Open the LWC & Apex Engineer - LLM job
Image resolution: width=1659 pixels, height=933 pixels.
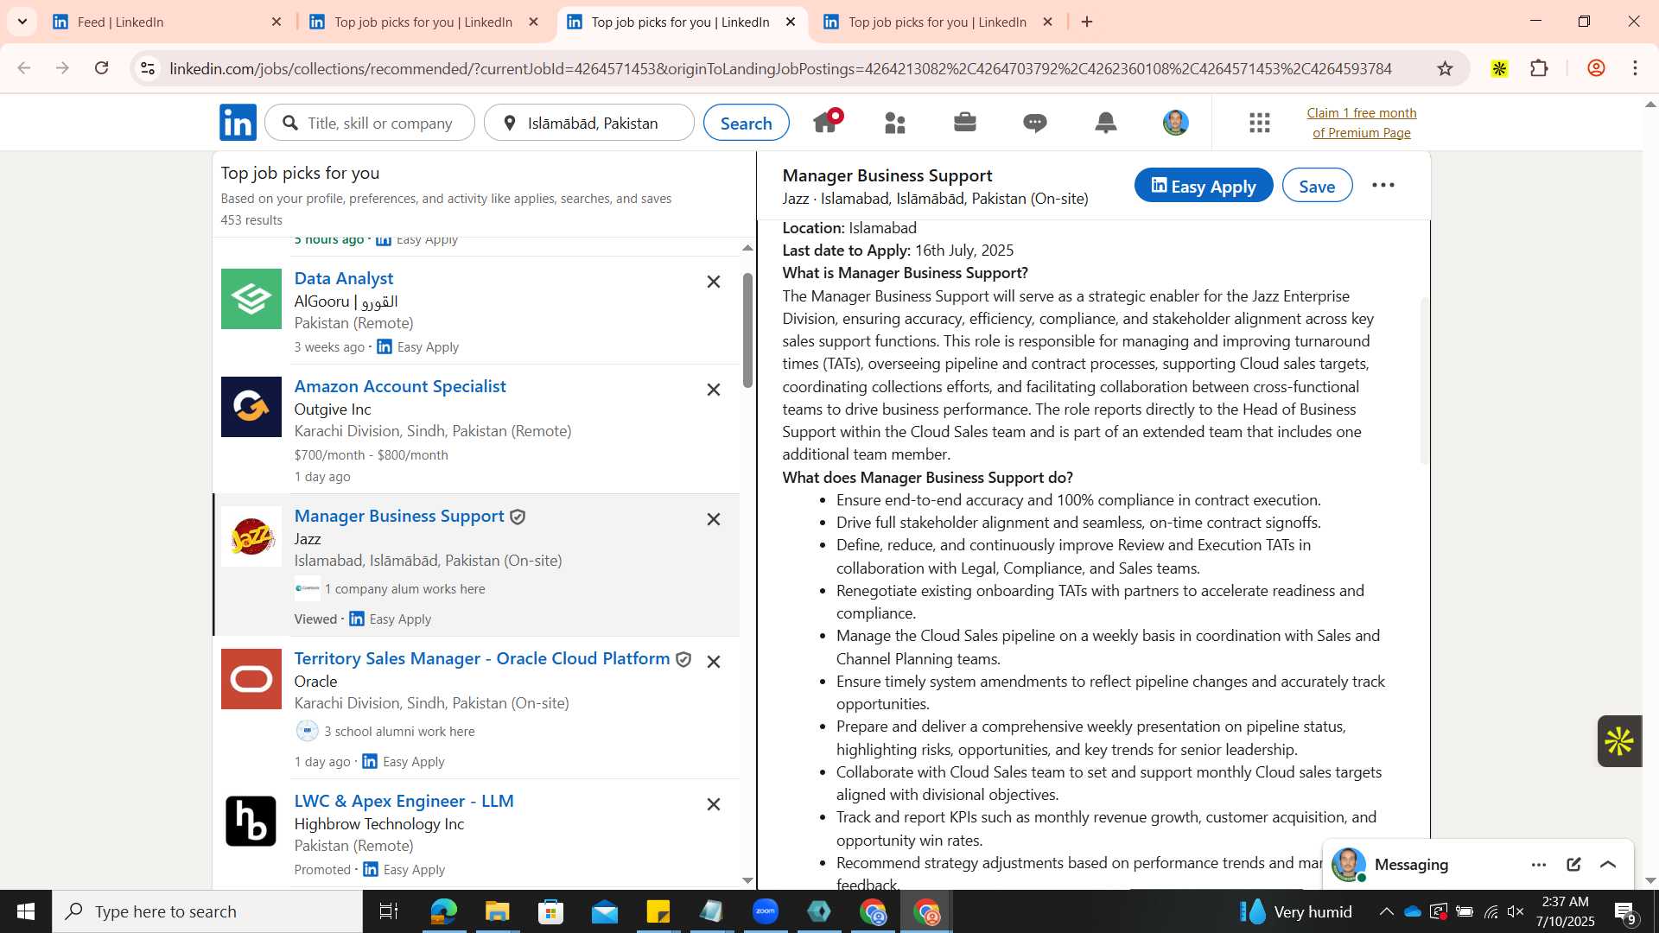[404, 801]
